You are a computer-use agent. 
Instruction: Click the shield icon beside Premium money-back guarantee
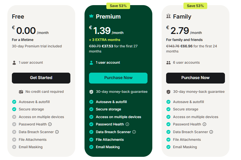91,92
